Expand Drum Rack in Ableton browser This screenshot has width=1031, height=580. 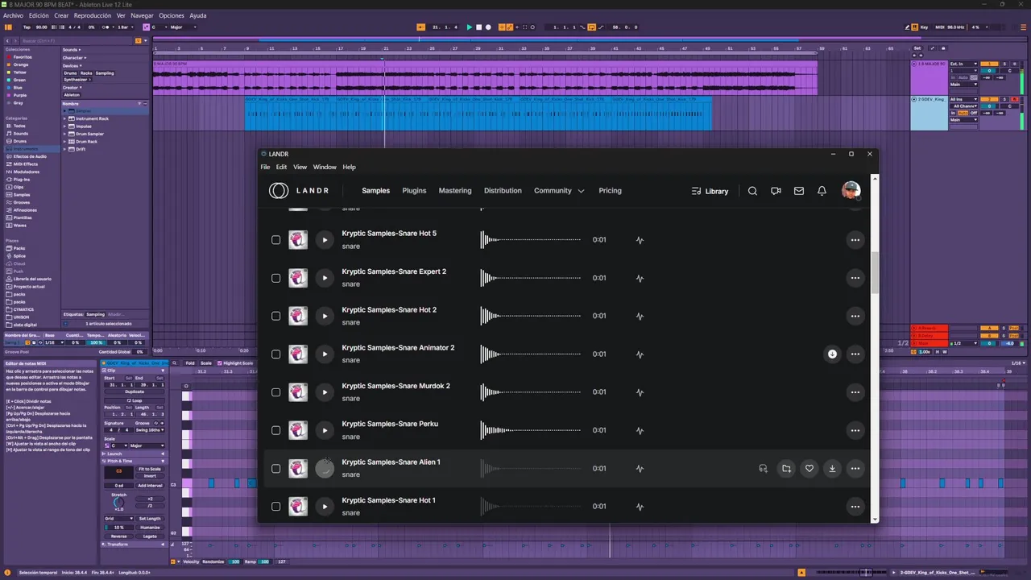64,142
